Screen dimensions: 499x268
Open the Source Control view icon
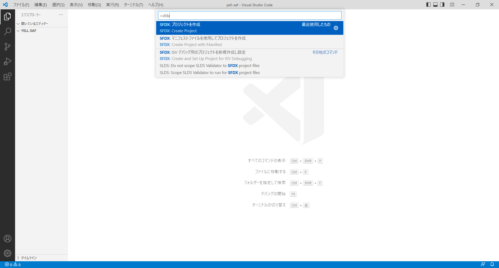(x=8, y=47)
